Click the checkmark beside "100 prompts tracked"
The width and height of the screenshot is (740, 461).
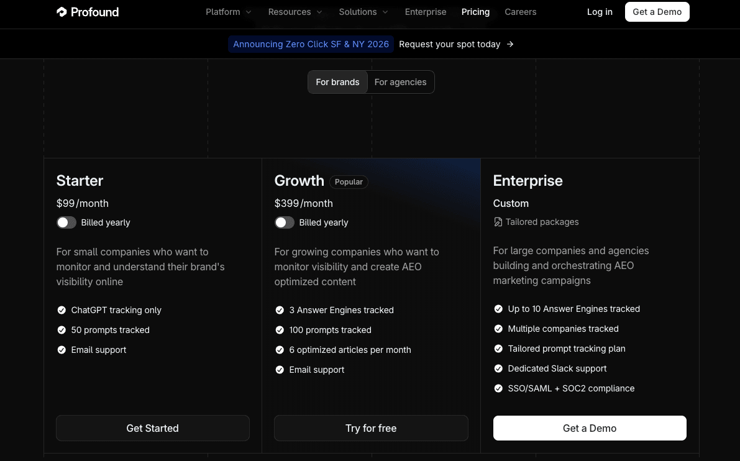point(280,330)
